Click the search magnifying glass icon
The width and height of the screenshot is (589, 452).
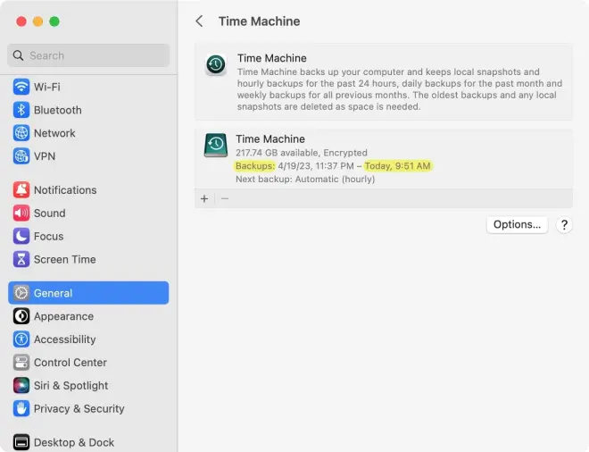pyautogui.click(x=18, y=55)
